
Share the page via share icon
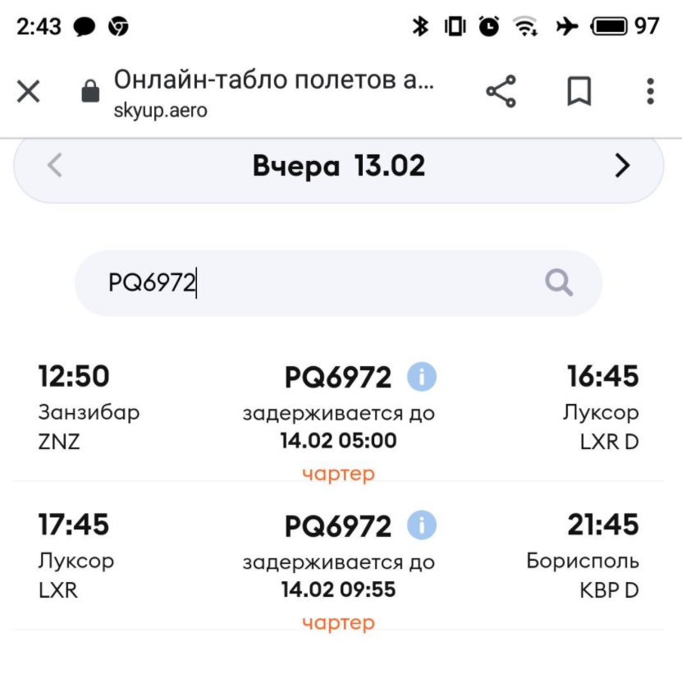click(501, 91)
